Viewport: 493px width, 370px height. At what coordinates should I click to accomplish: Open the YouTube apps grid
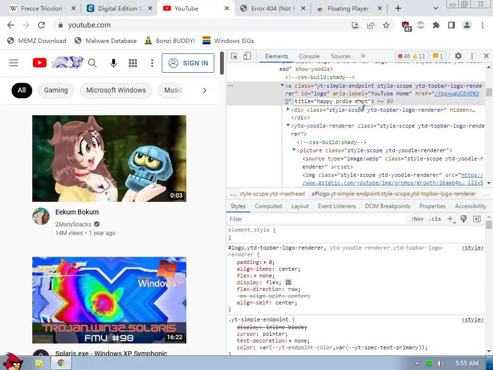133,63
